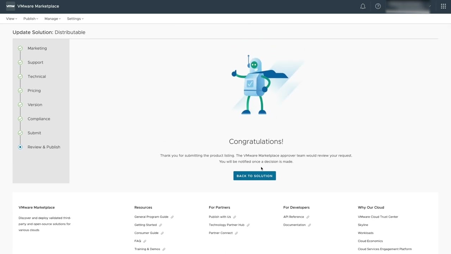Select the Review & Publish step
451x254 pixels.
44,147
